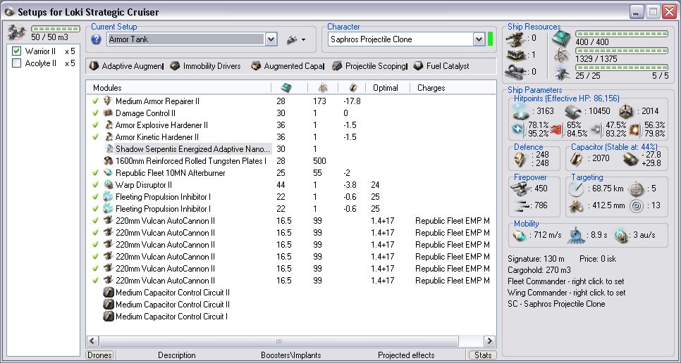The width and height of the screenshot is (681, 363).
Task: Expand the Character dropdown arrow
Action: coord(479,39)
